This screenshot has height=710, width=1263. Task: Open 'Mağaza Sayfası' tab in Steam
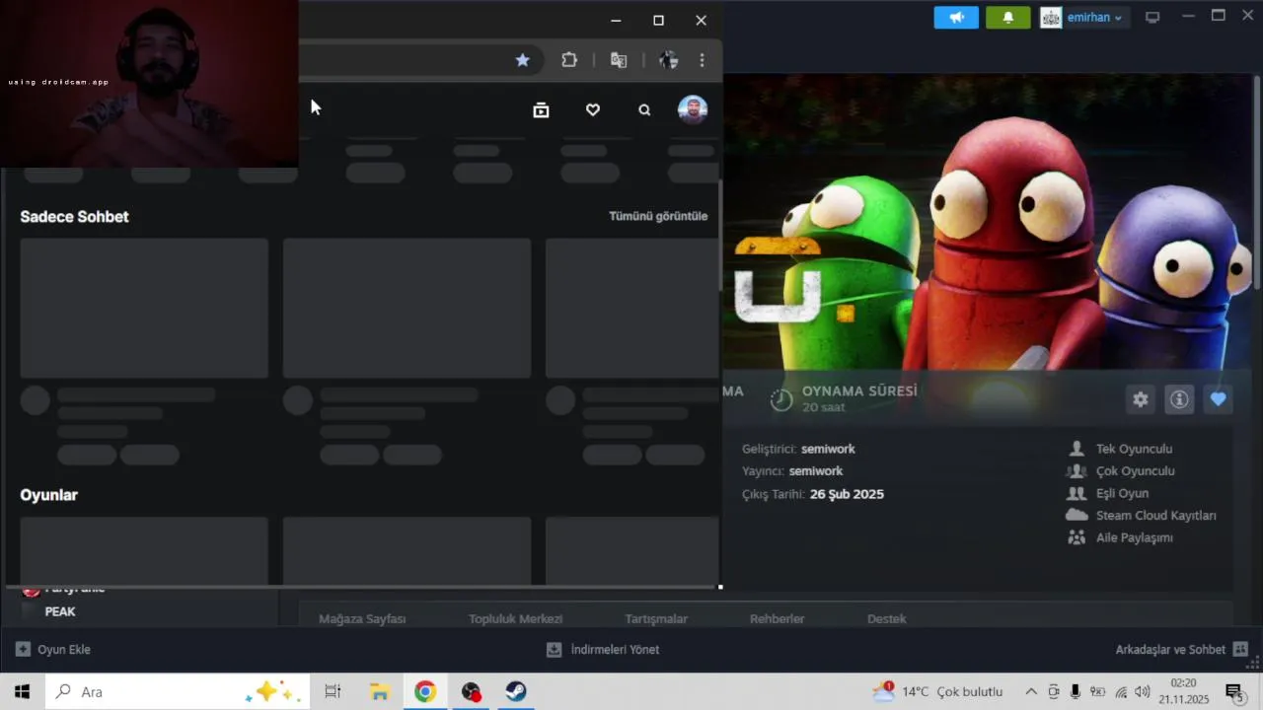click(362, 618)
